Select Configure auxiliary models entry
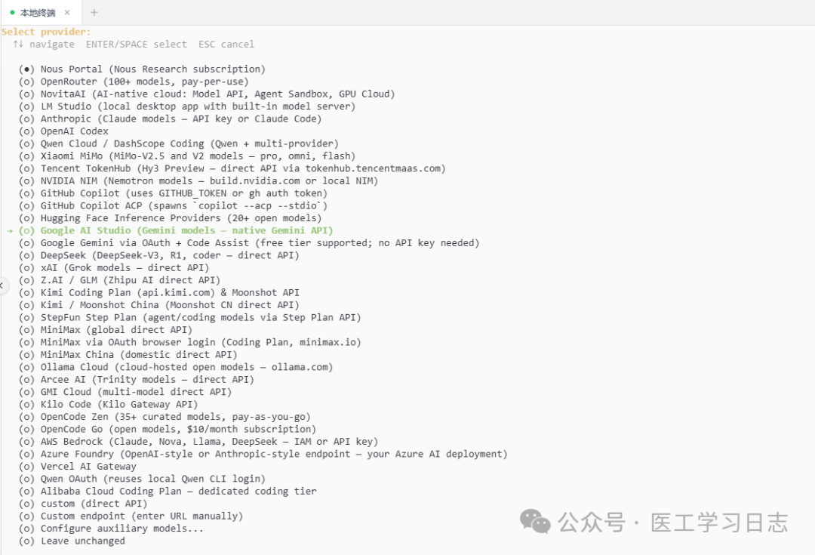Image resolution: width=815 pixels, height=555 pixels. point(111,529)
